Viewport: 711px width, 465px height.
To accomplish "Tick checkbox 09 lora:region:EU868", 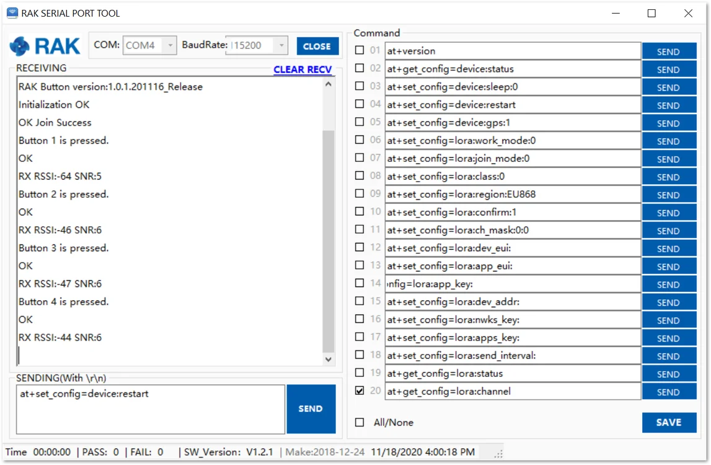I will [x=360, y=193].
